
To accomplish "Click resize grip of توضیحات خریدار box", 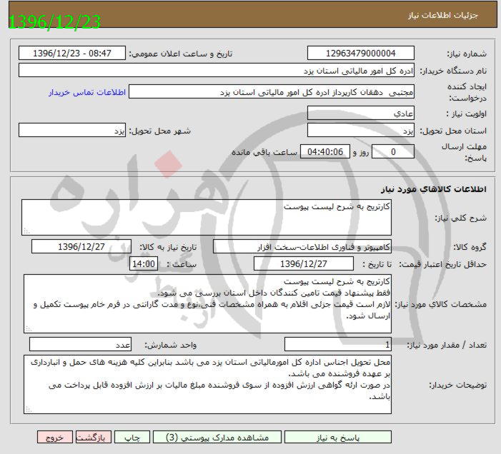I will tap(29, 409).
